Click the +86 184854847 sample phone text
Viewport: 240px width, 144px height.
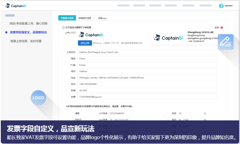pyautogui.click(x=196, y=41)
